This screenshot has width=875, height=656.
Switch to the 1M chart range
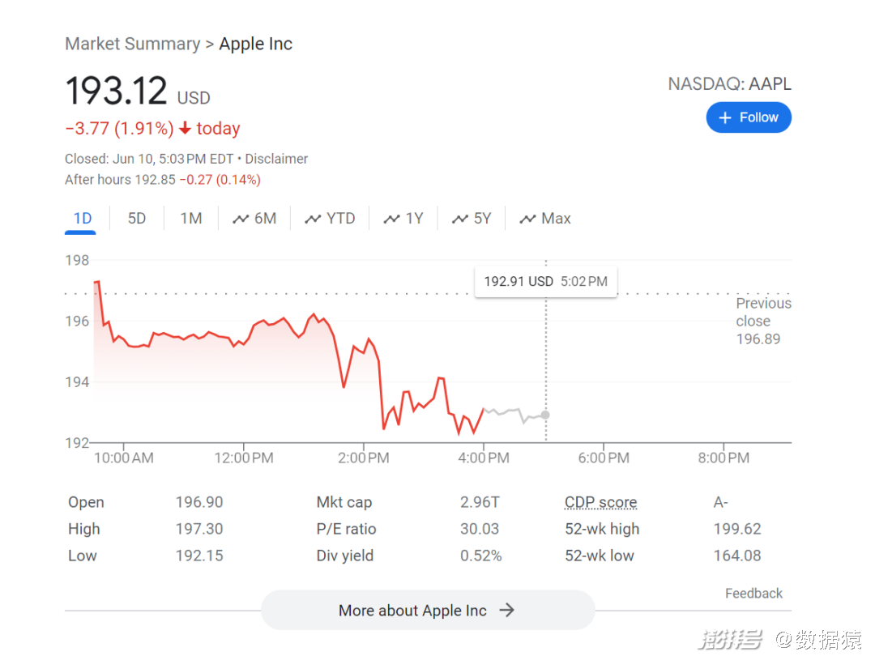(191, 219)
